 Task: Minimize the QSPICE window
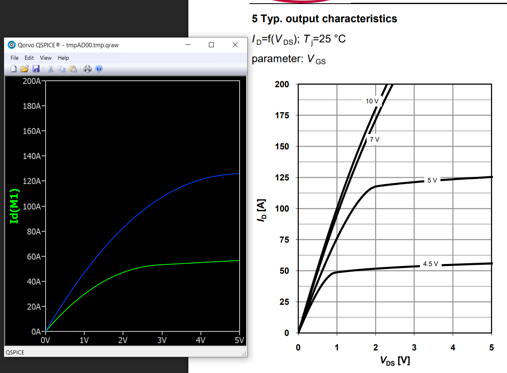[x=188, y=45]
